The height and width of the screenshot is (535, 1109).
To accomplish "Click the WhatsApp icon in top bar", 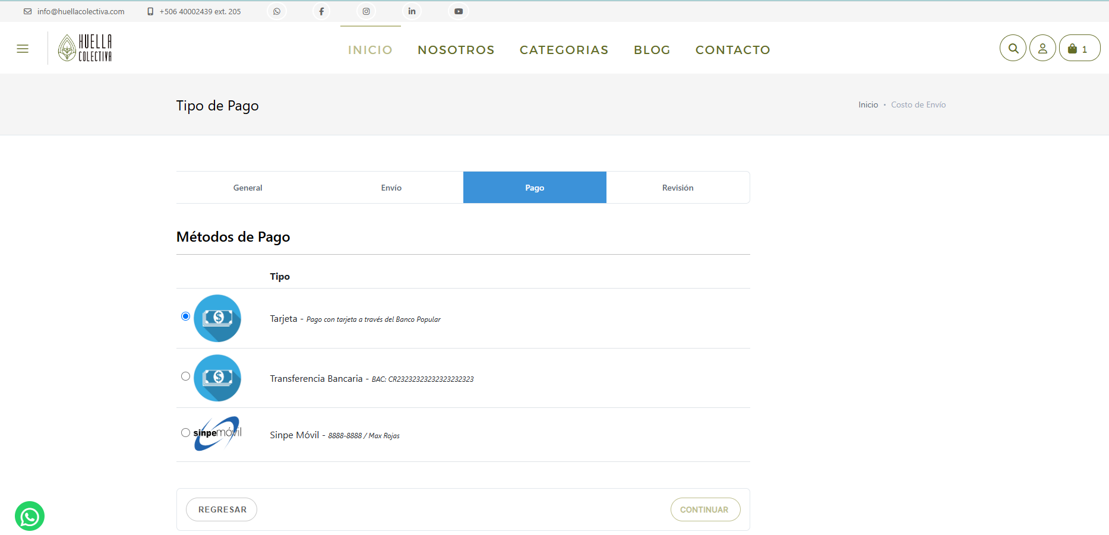I will (x=277, y=11).
